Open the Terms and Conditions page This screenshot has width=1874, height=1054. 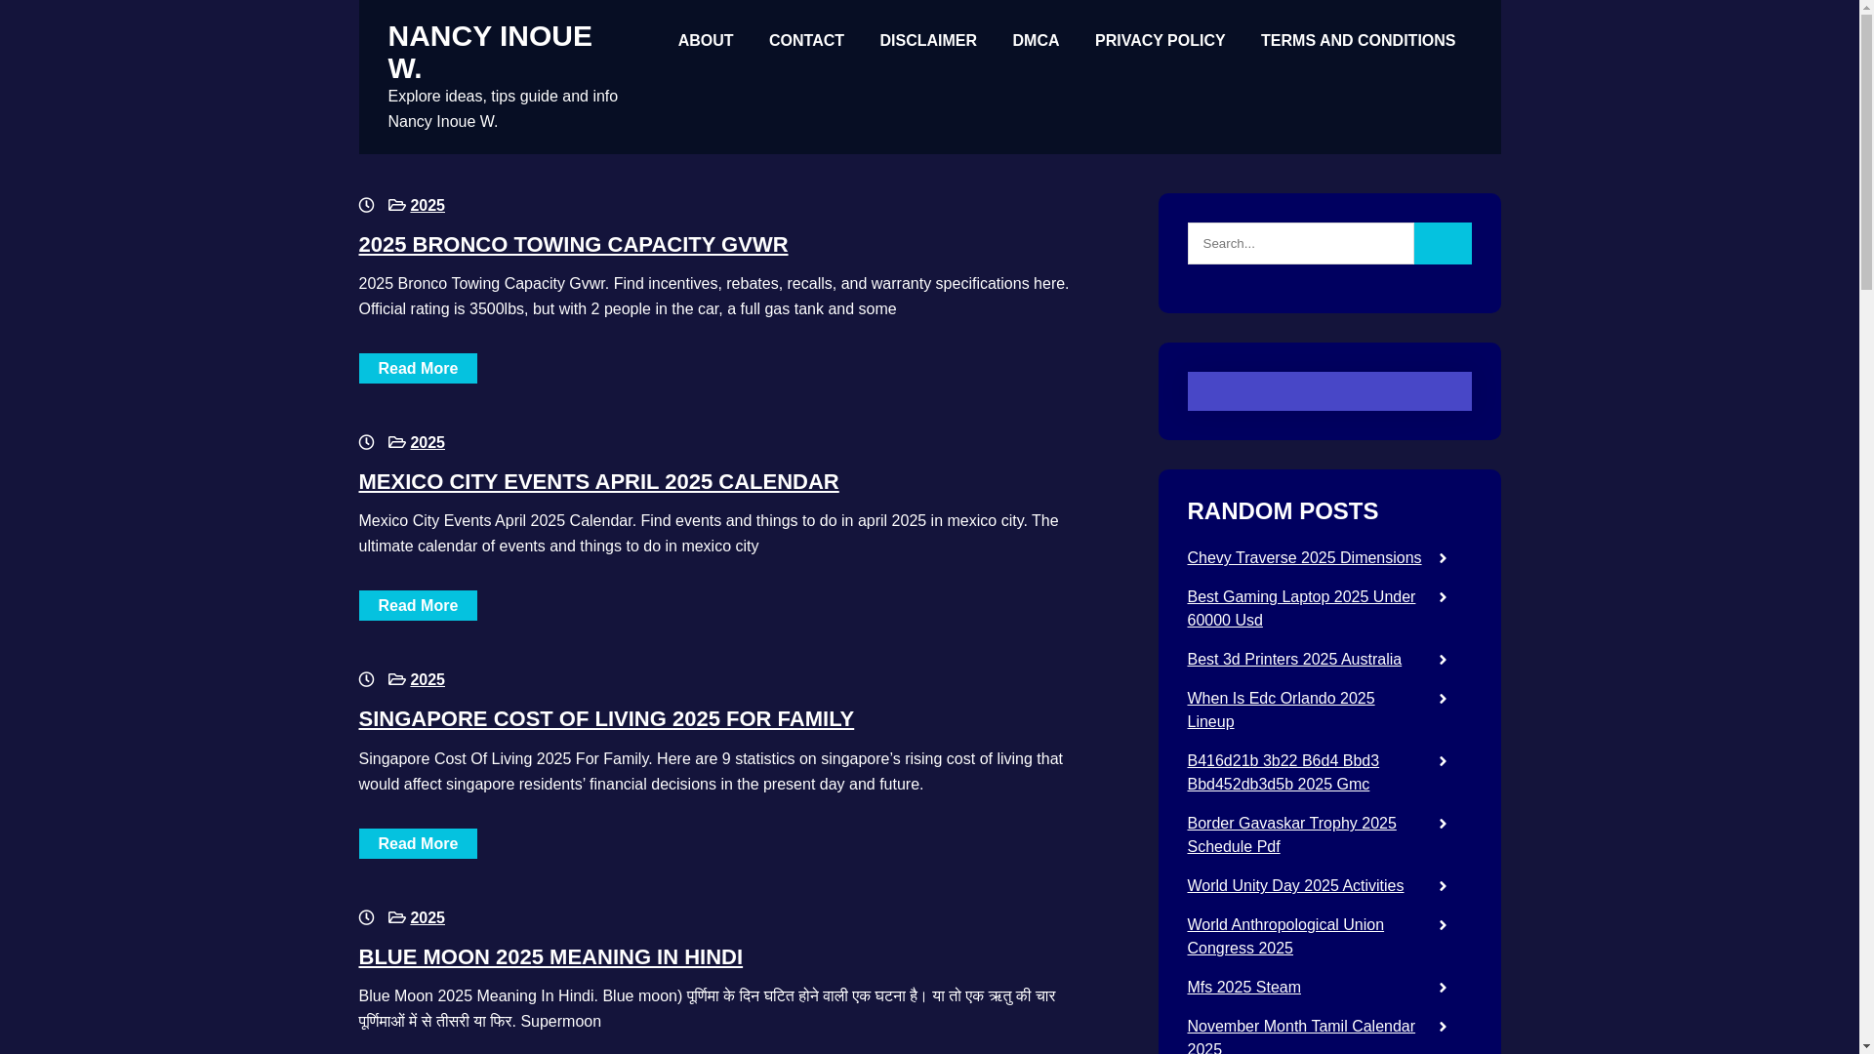(x=1358, y=41)
